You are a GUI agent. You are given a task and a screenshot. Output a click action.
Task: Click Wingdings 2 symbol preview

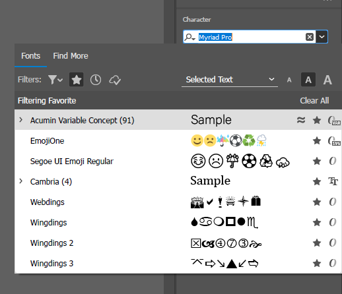point(226,243)
